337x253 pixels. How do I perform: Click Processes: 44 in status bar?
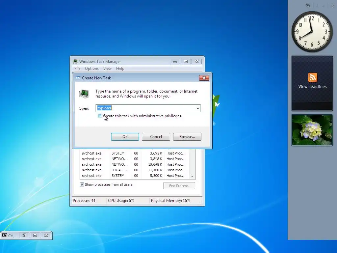point(84,201)
